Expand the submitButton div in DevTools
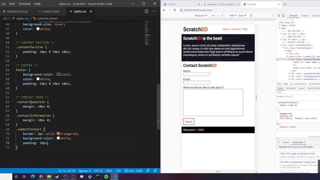320x180 pixels. pos(289,79)
